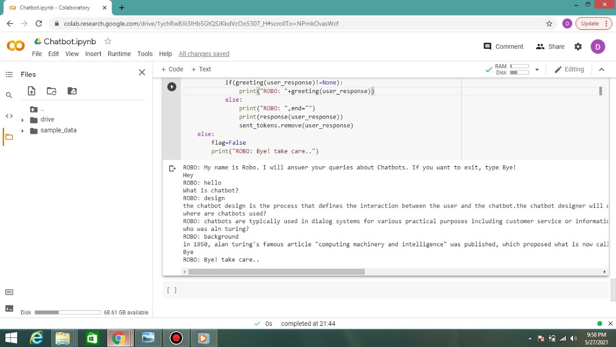Select the Files folder sidebar icon

coord(9,137)
